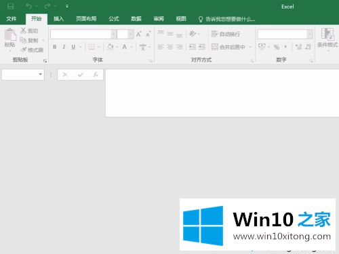Click the 粘贴 (Paste) clipboard icon
The width and height of the screenshot is (339, 254).
[x=10, y=35]
